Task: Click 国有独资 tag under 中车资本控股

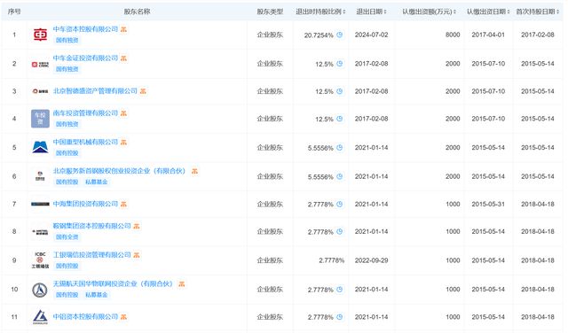Action: (67, 40)
